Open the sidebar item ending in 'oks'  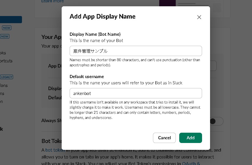pos(3,53)
